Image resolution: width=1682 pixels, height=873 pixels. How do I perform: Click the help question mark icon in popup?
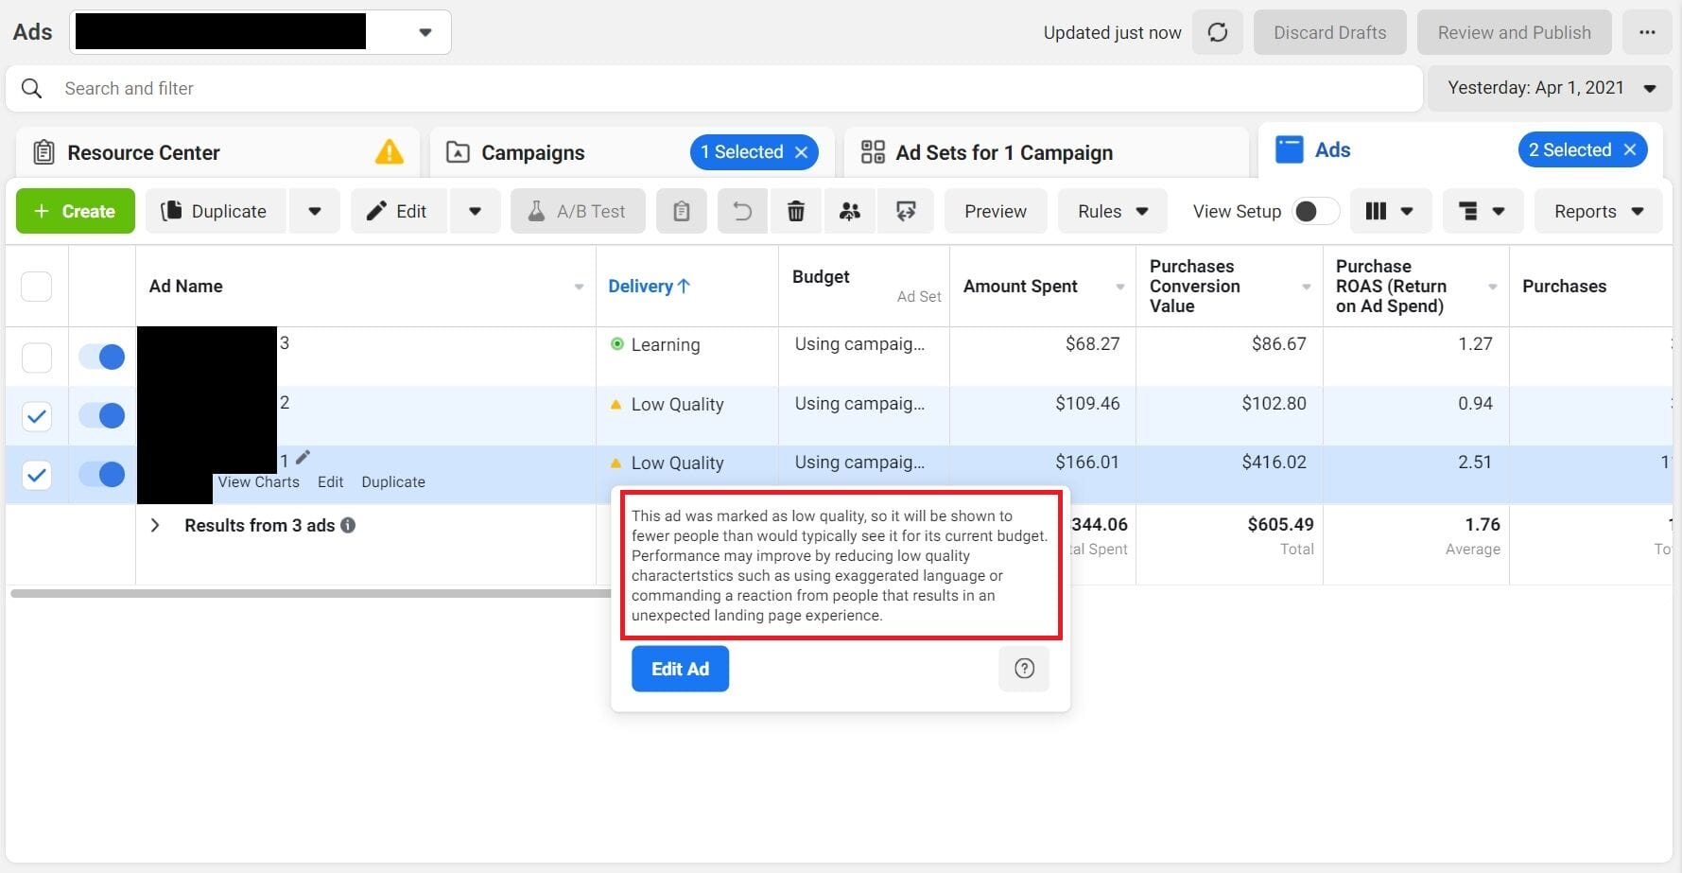click(1024, 669)
